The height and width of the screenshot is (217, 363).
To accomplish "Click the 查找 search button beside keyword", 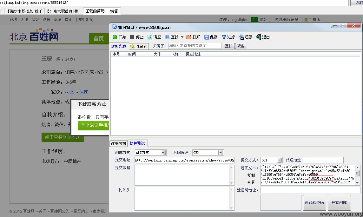I will coord(228,46).
